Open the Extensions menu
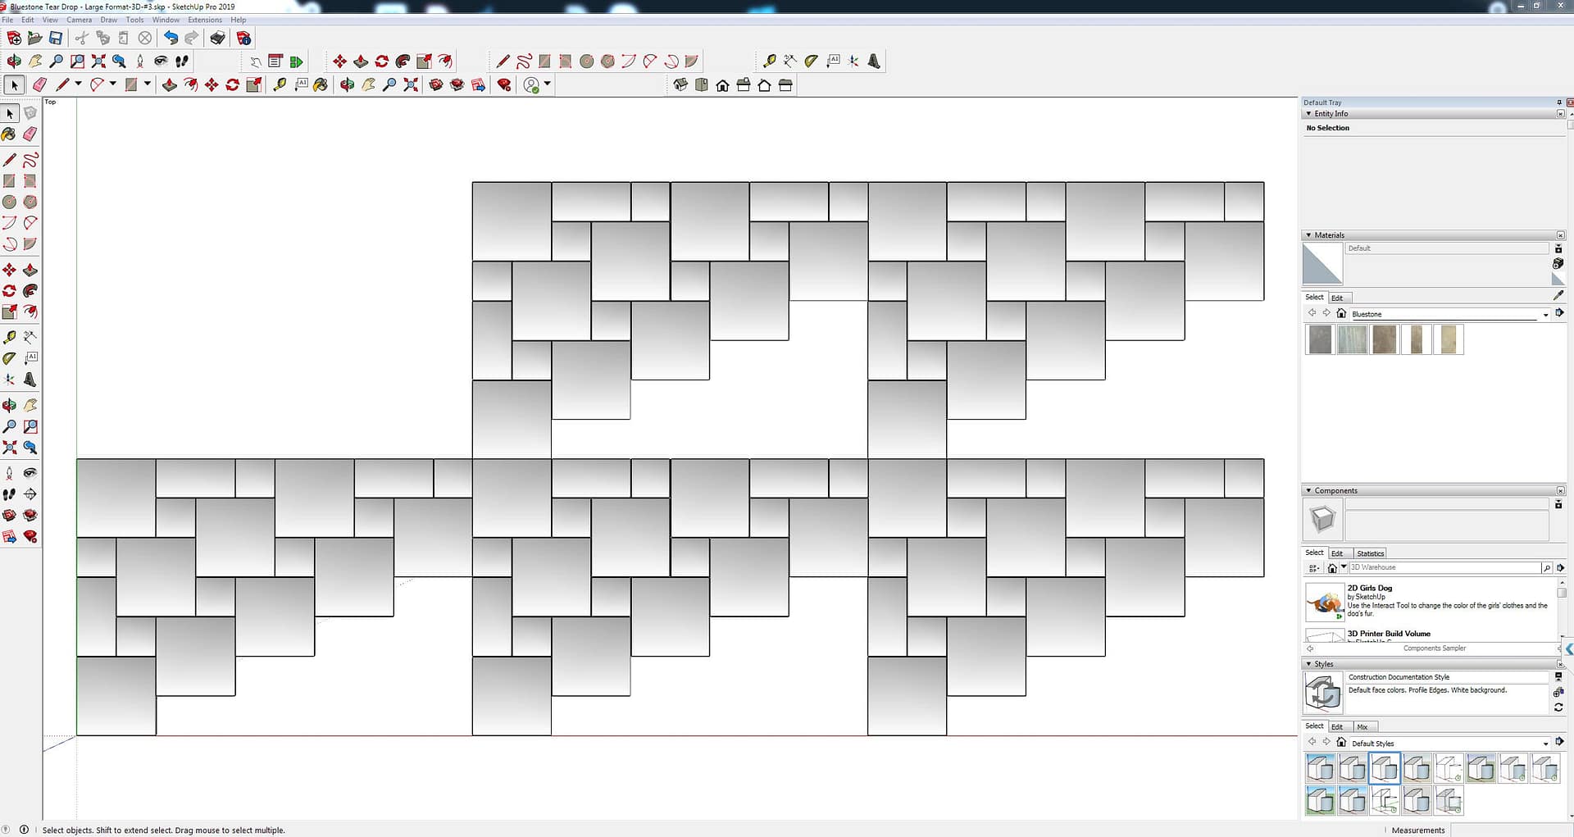The width and height of the screenshot is (1574, 837). coord(204,20)
